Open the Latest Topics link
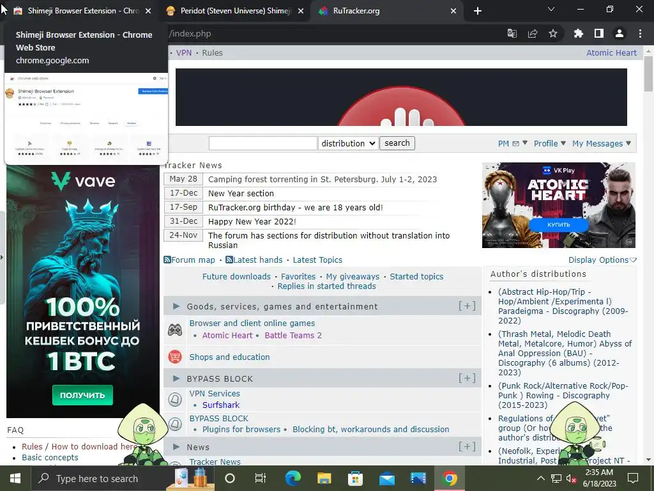654x491 pixels. click(x=317, y=260)
